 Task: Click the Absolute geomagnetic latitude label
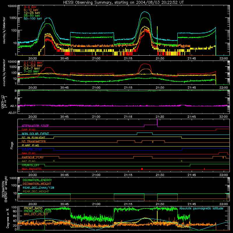[201, 208]
